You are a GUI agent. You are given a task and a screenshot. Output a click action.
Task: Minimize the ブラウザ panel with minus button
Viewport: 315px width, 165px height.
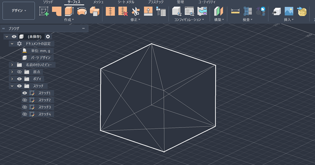83,28
